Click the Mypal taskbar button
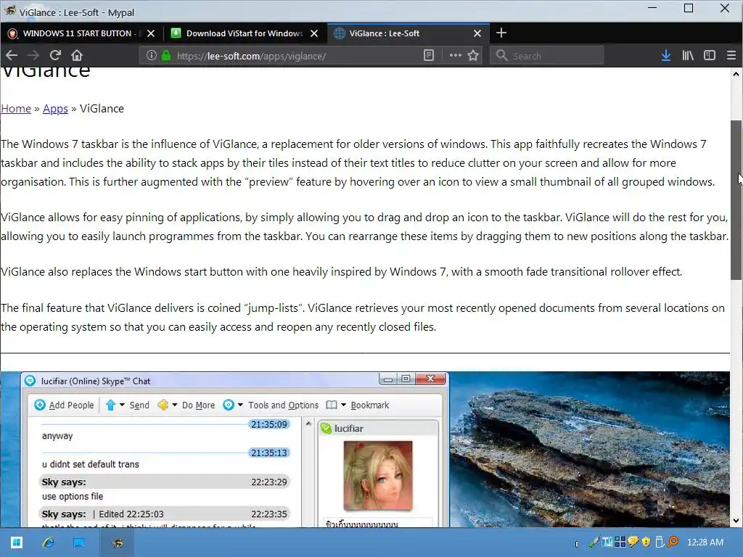The height and width of the screenshot is (557, 743). click(x=118, y=542)
